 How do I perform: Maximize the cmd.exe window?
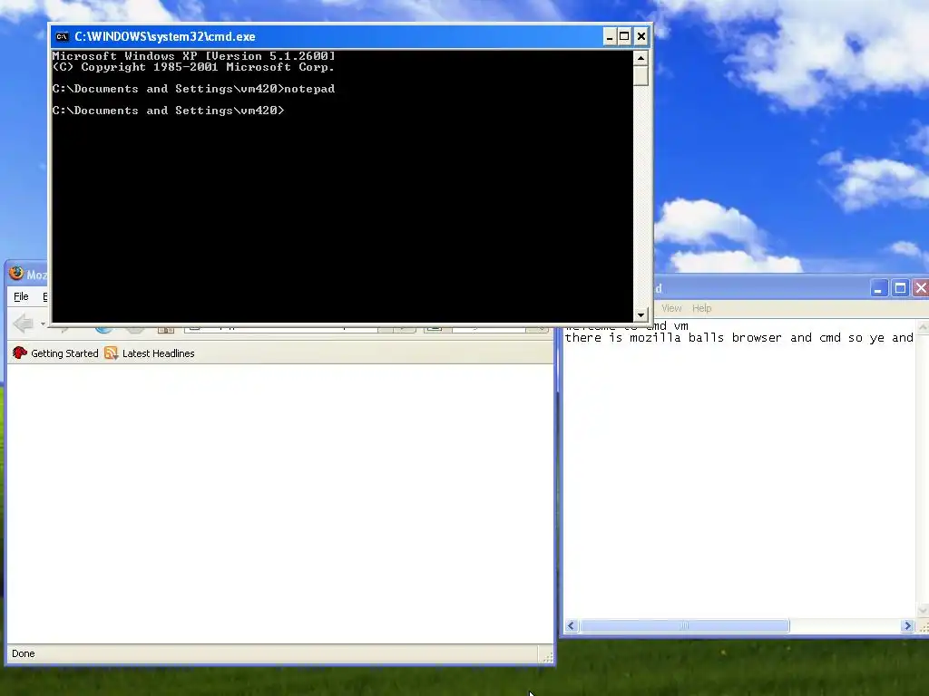coord(624,36)
